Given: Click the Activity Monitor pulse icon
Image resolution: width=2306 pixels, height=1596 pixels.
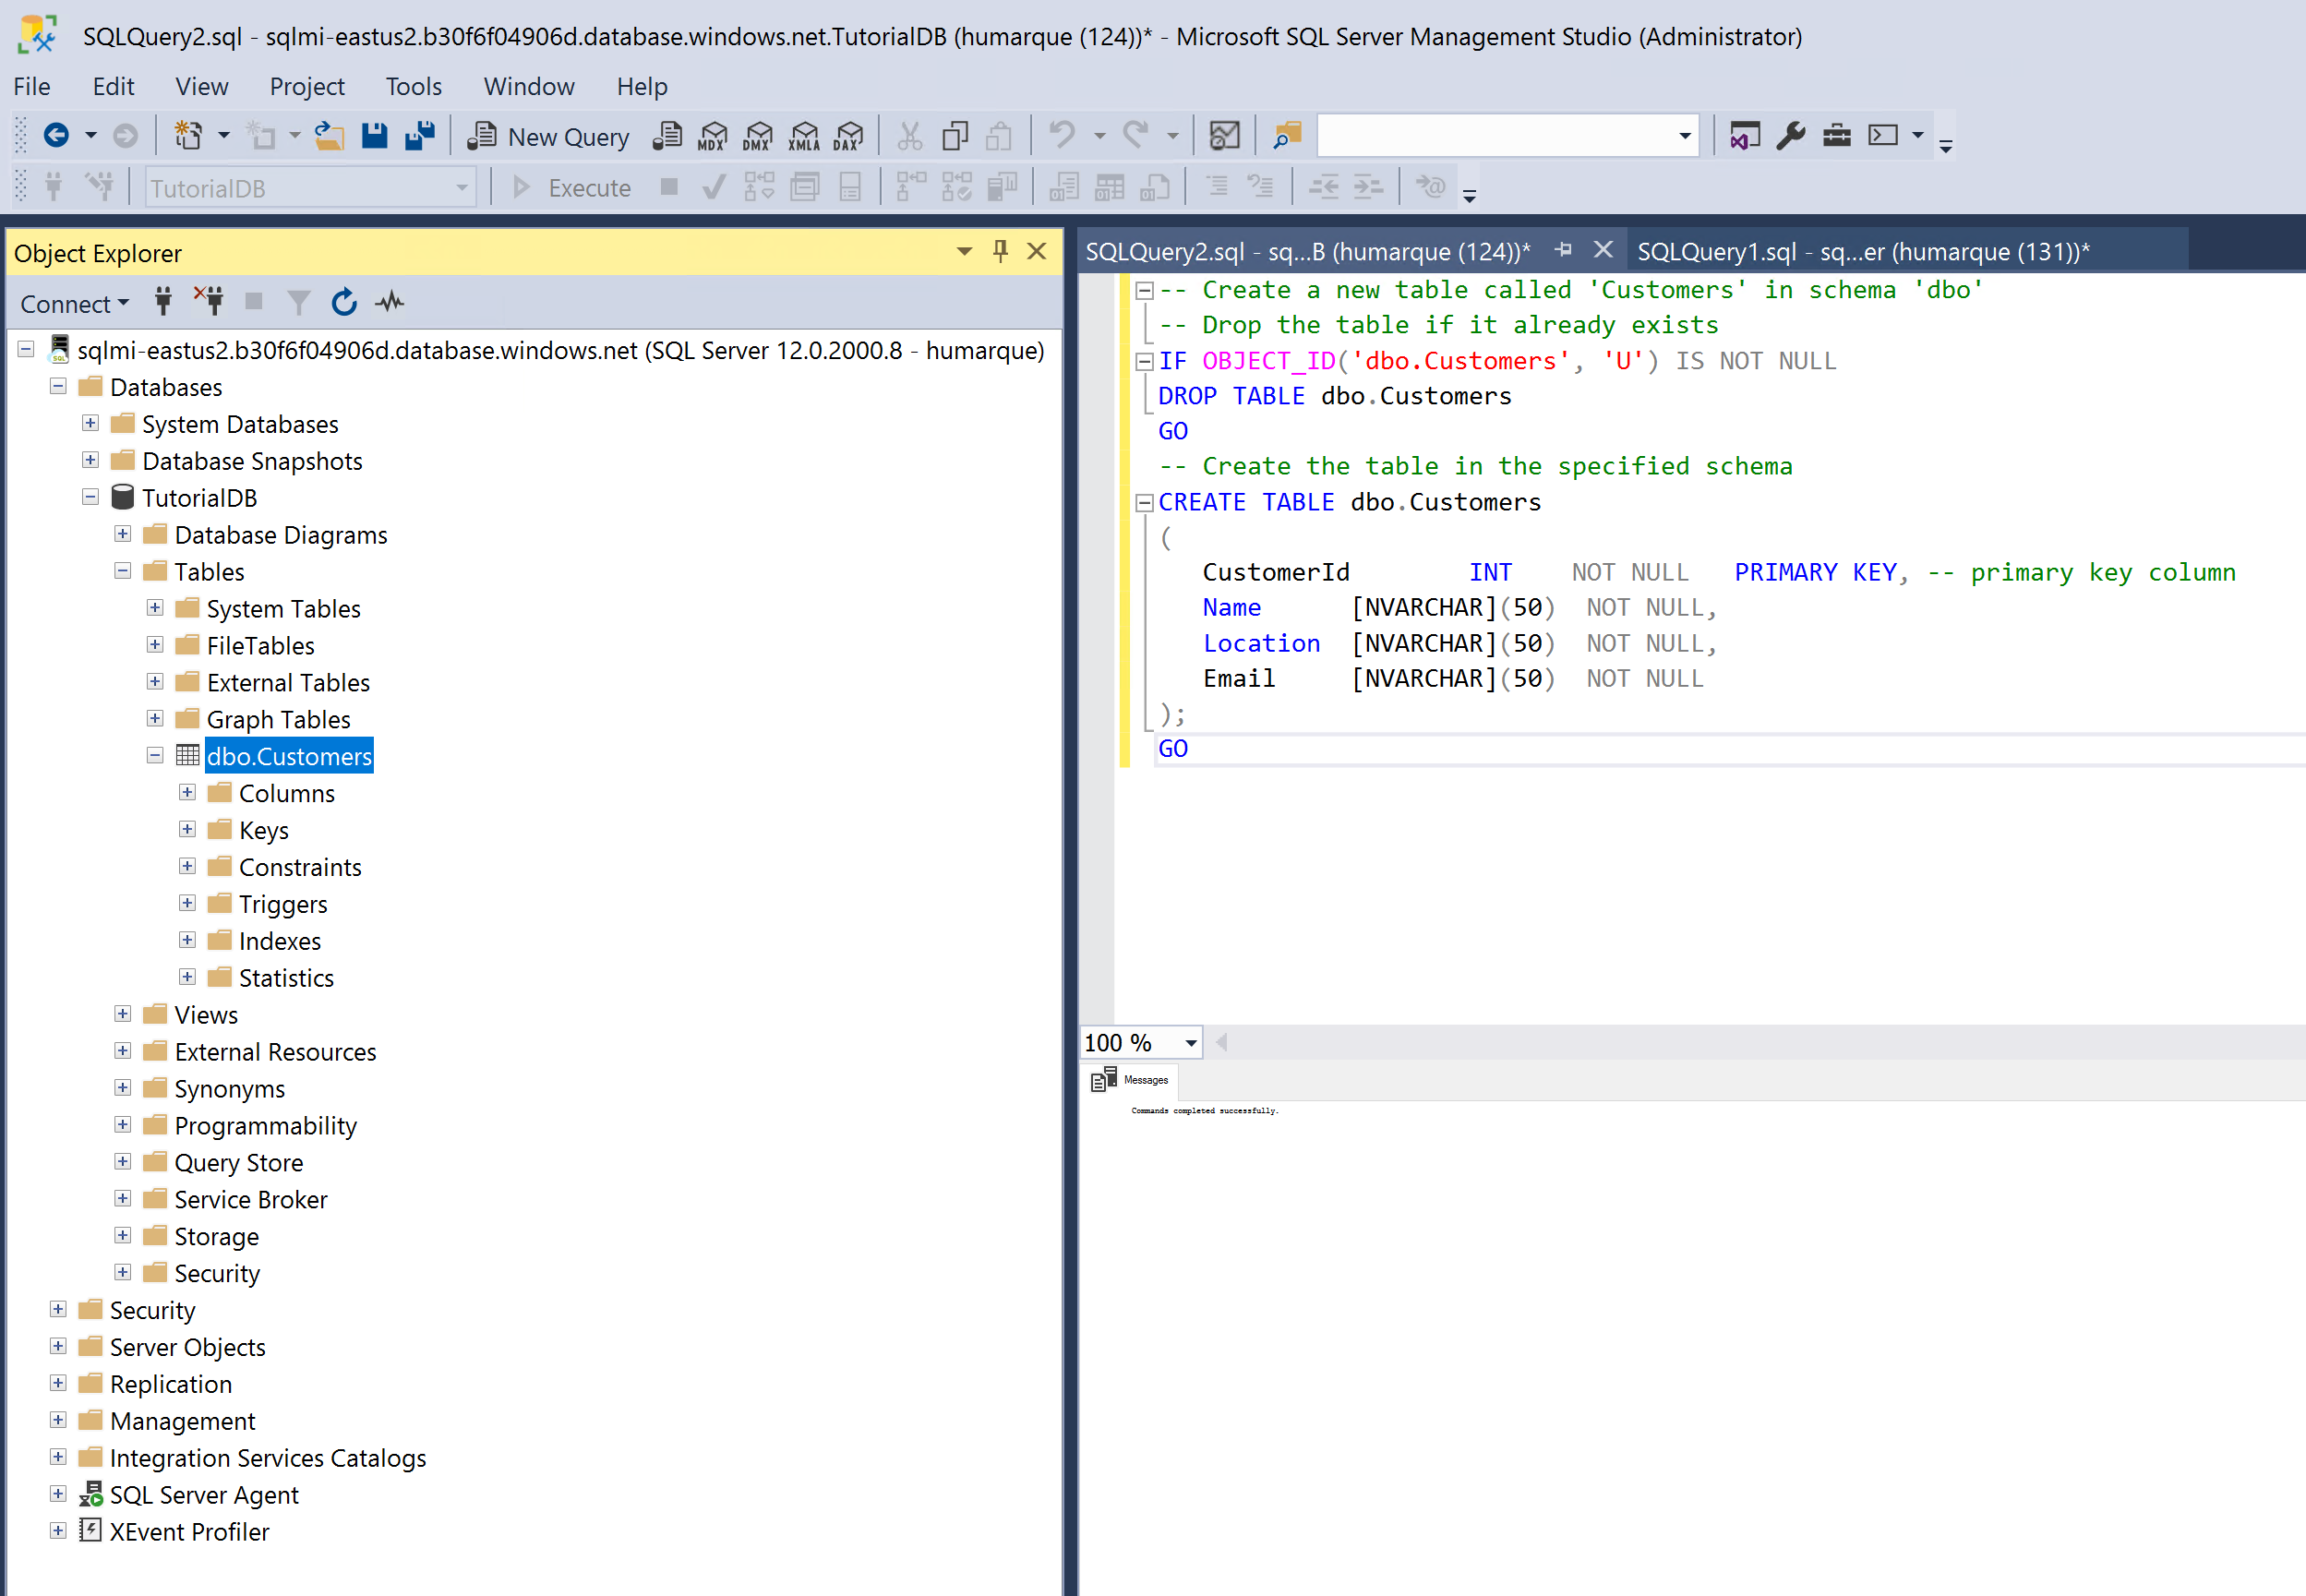Looking at the screenshot, I should tap(390, 301).
